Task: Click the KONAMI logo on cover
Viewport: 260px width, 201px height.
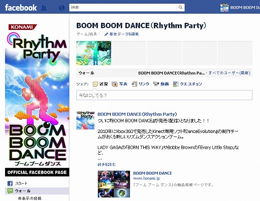Action: tap(22, 27)
